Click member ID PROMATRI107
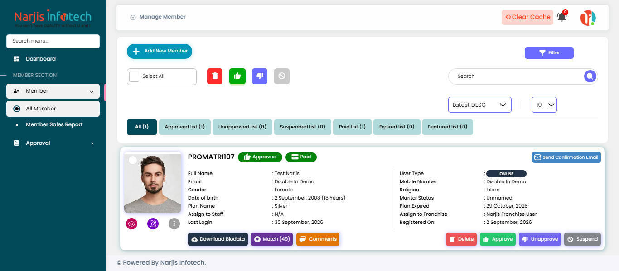 point(211,157)
